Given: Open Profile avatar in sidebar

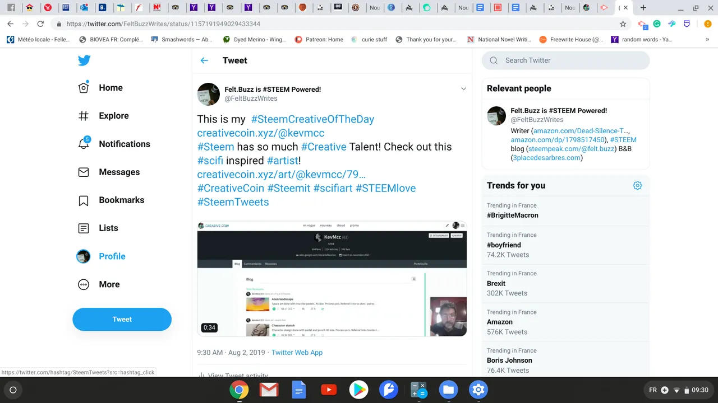Looking at the screenshot, I should (84, 256).
